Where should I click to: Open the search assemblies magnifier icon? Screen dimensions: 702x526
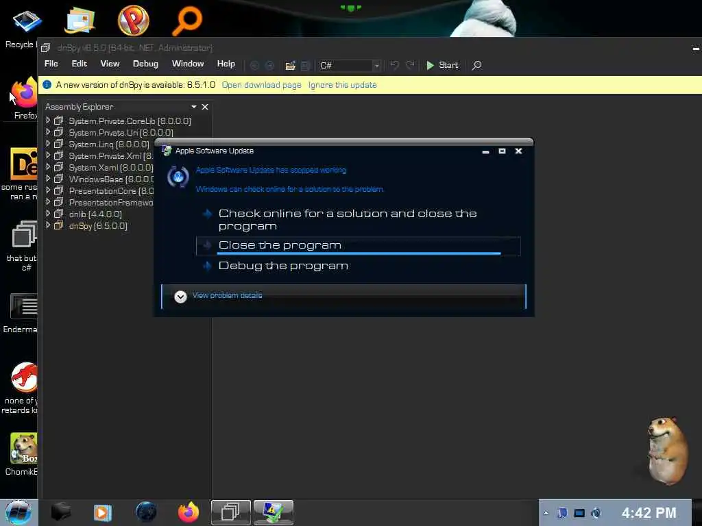click(477, 65)
